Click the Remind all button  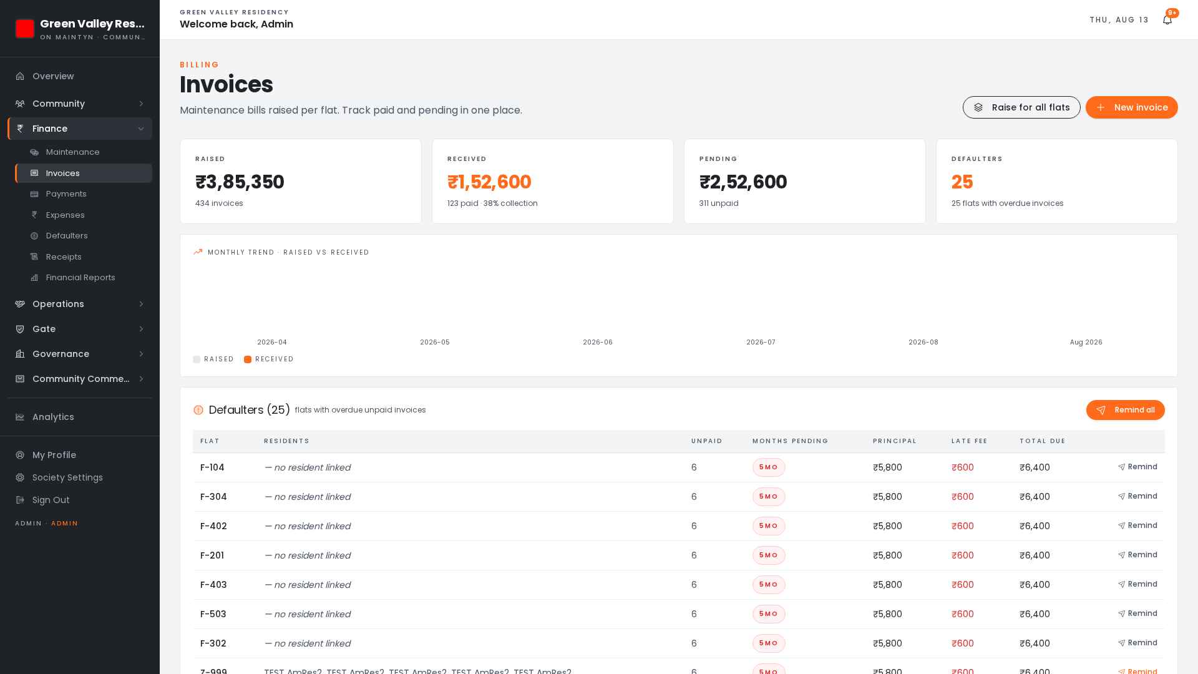pyautogui.click(x=1125, y=410)
